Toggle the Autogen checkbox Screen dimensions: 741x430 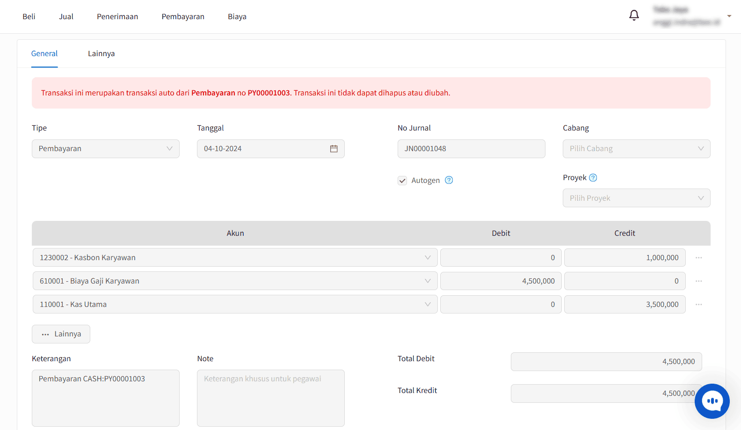pyautogui.click(x=402, y=181)
